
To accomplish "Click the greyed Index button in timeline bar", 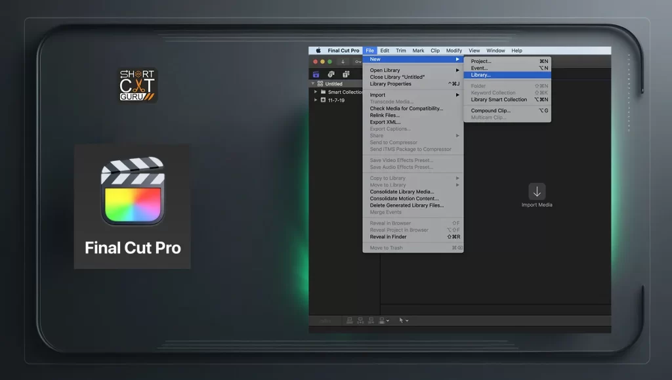I will [x=325, y=320].
